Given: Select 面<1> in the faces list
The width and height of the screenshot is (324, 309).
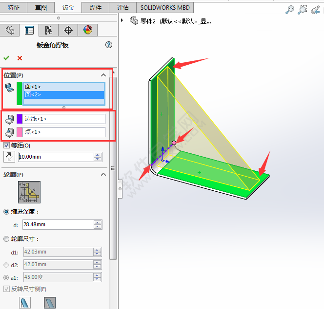Looking at the screenshot, I should coord(64,87).
